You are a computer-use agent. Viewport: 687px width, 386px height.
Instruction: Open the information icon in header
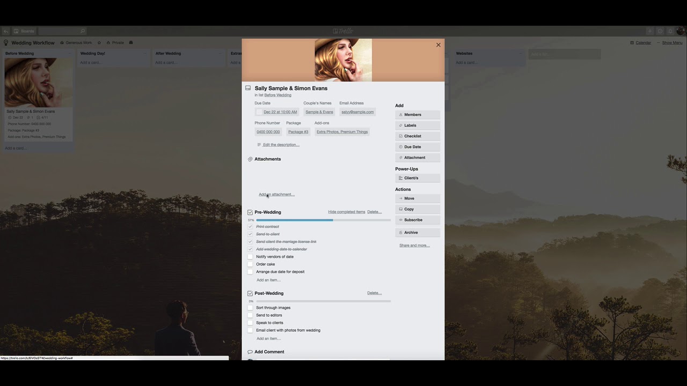click(x=660, y=31)
